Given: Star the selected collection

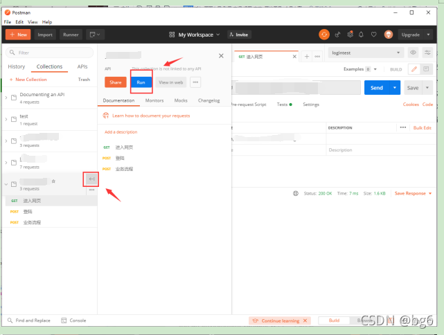Looking at the screenshot, I should pos(53,181).
